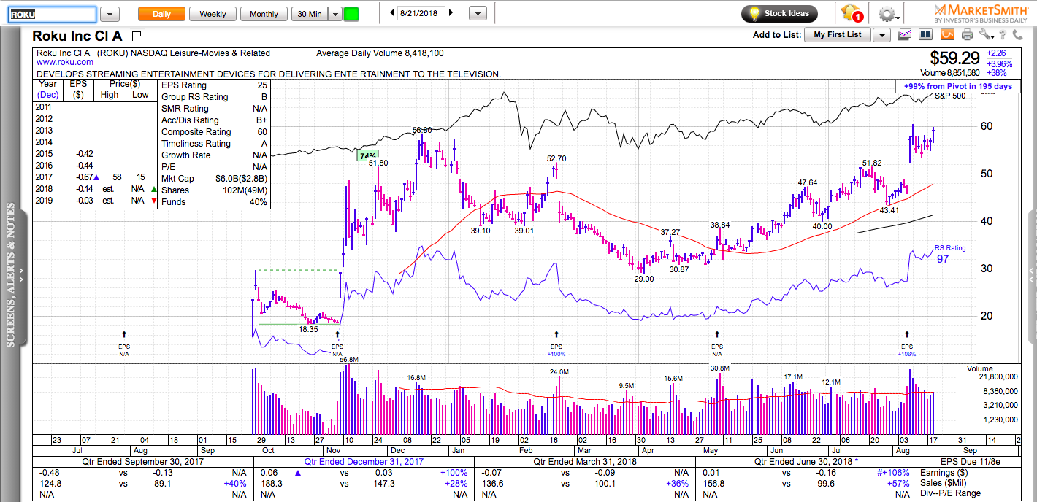Image resolution: width=1037 pixels, height=502 pixels.
Task: Click the Average Daily Volume 8,418,100 text
Action: 380,53
